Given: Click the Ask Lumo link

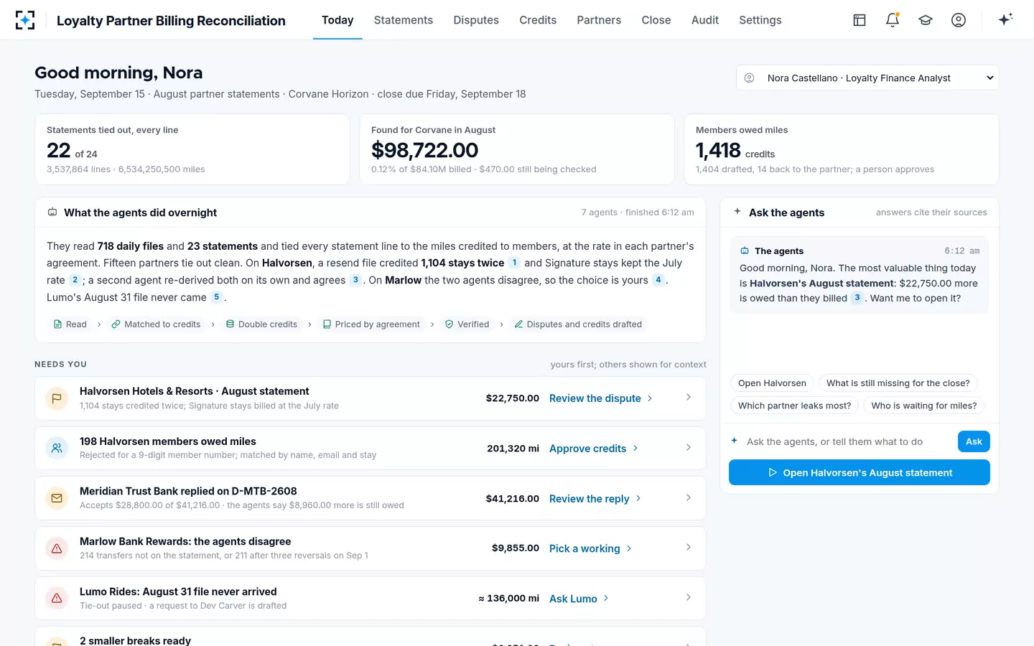Looking at the screenshot, I should [x=579, y=599].
